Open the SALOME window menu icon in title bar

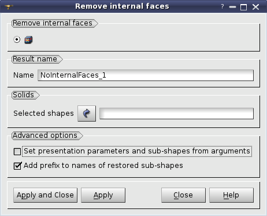(x=9, y=7)
